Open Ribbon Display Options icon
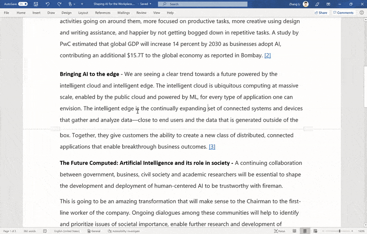367x234 pixels. pos(328,4)
